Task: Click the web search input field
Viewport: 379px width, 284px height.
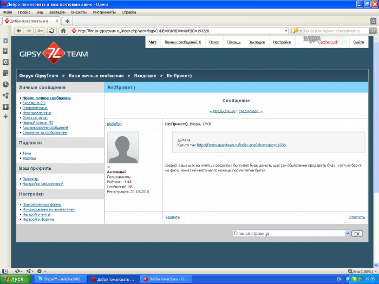Action: coord(336,31)
